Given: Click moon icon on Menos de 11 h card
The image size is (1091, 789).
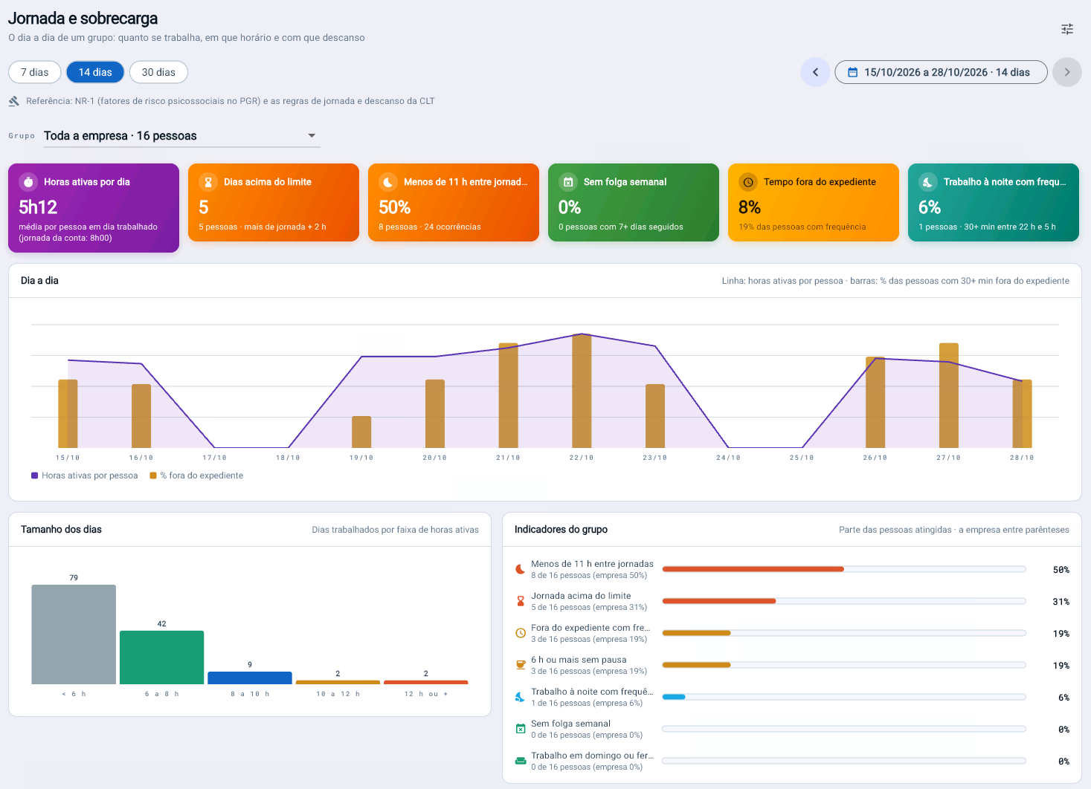Looking at the screenshot, I should tap(388, 182).
